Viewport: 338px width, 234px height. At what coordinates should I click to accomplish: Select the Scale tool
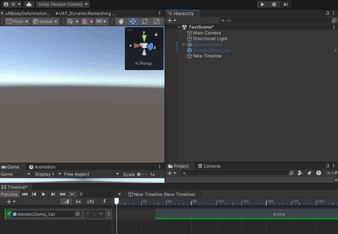click(x=157, y=22)
